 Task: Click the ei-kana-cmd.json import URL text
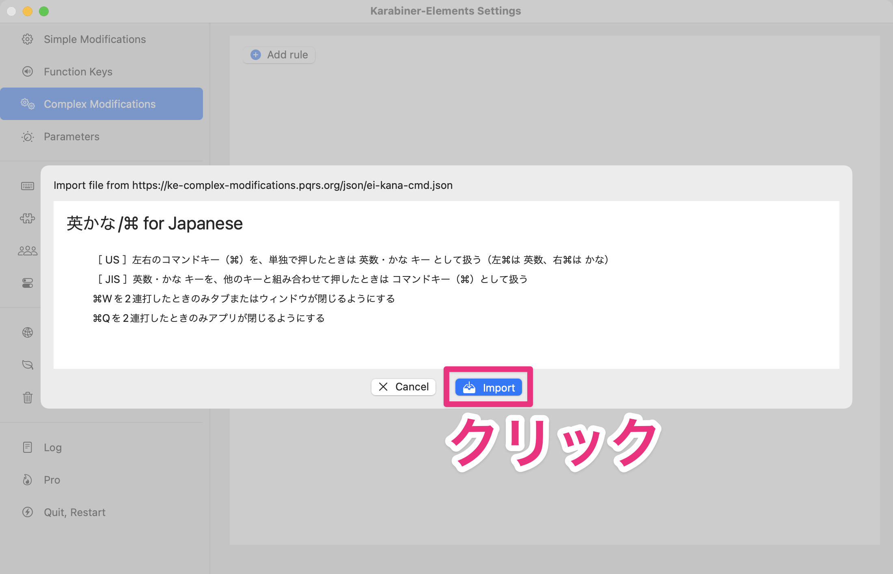tap(252, 185)
